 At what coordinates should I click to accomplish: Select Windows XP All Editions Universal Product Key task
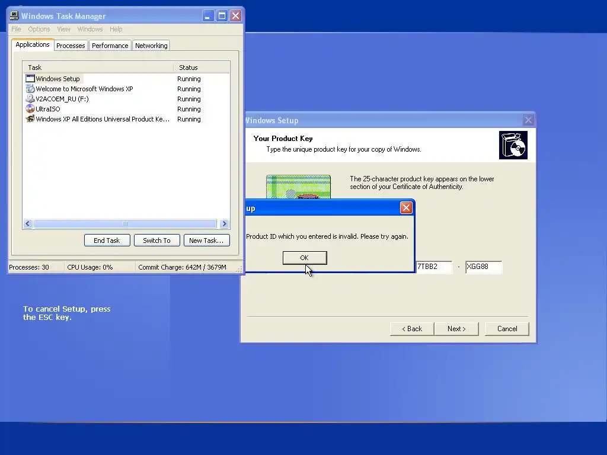126,118
